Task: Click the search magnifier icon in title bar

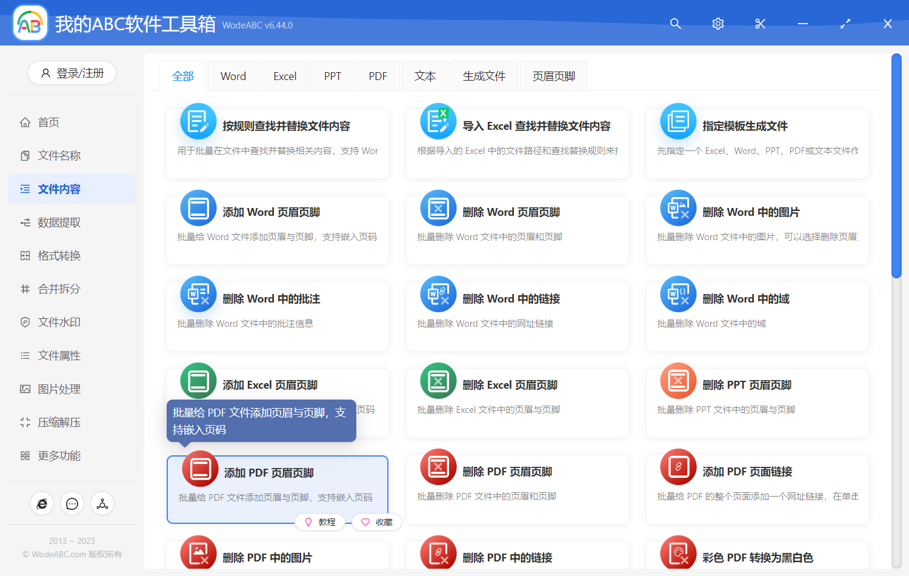Action: (x=675, y=24)
